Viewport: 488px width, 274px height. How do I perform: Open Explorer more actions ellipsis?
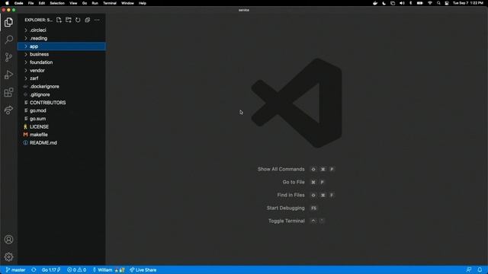[97, 20]
